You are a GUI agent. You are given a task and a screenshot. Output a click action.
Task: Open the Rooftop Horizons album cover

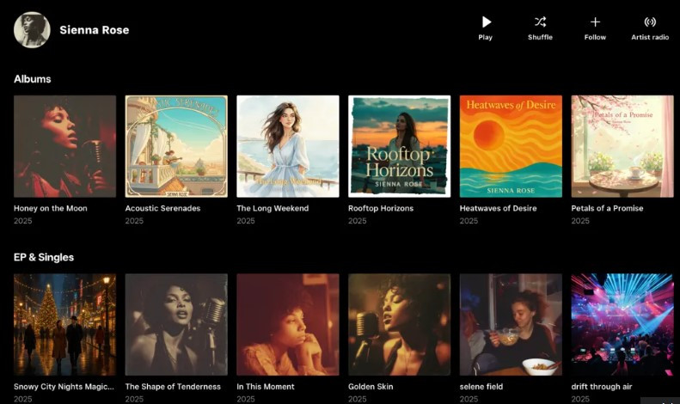pyautogui.click(x=399, y=146)
